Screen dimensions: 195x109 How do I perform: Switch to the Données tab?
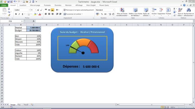click(58, 5)
